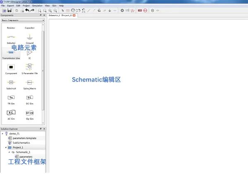Select the IC triangle component

(30, 52)
